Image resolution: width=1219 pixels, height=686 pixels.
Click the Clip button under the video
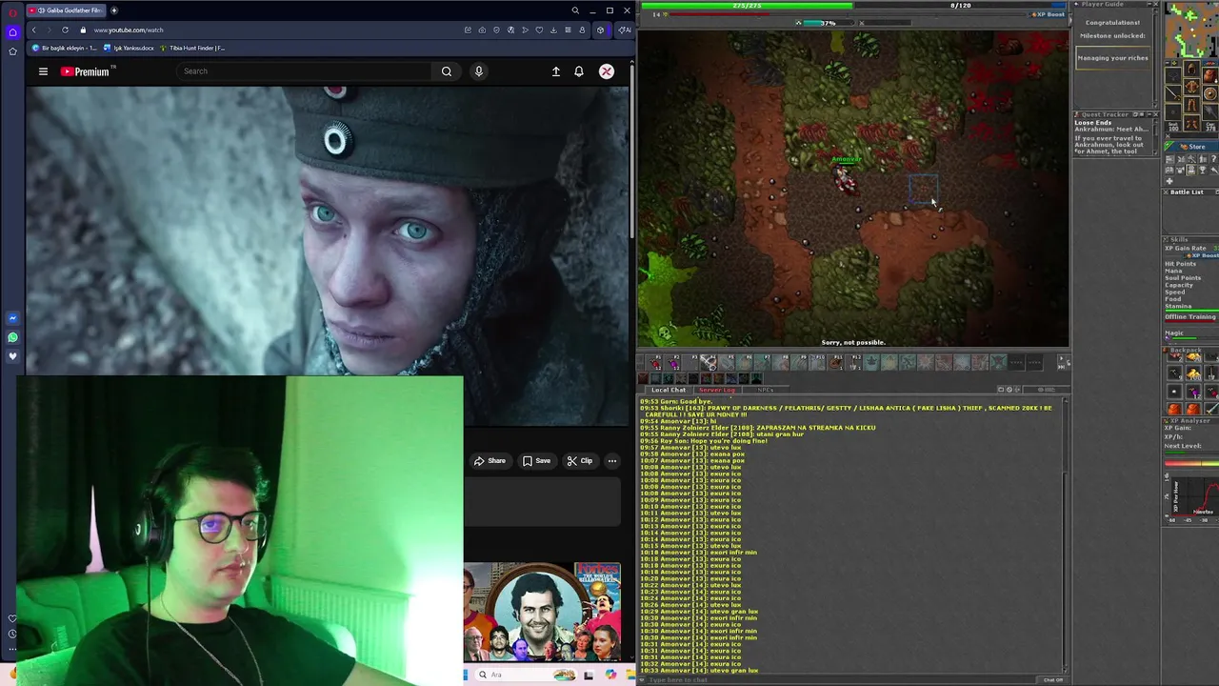(579, 461)
